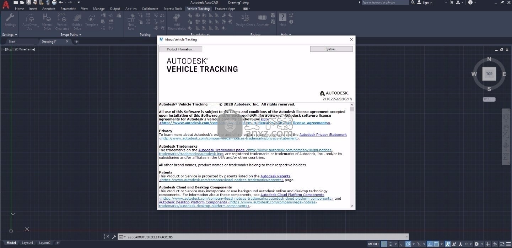Open the Sign In dropdown arrow
Viewport: 512px width, 248px height.
coord(446,2)
